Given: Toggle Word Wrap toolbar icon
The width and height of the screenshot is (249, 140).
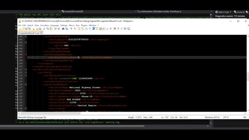Looking at the screenshot, I should tap(86, 29).
